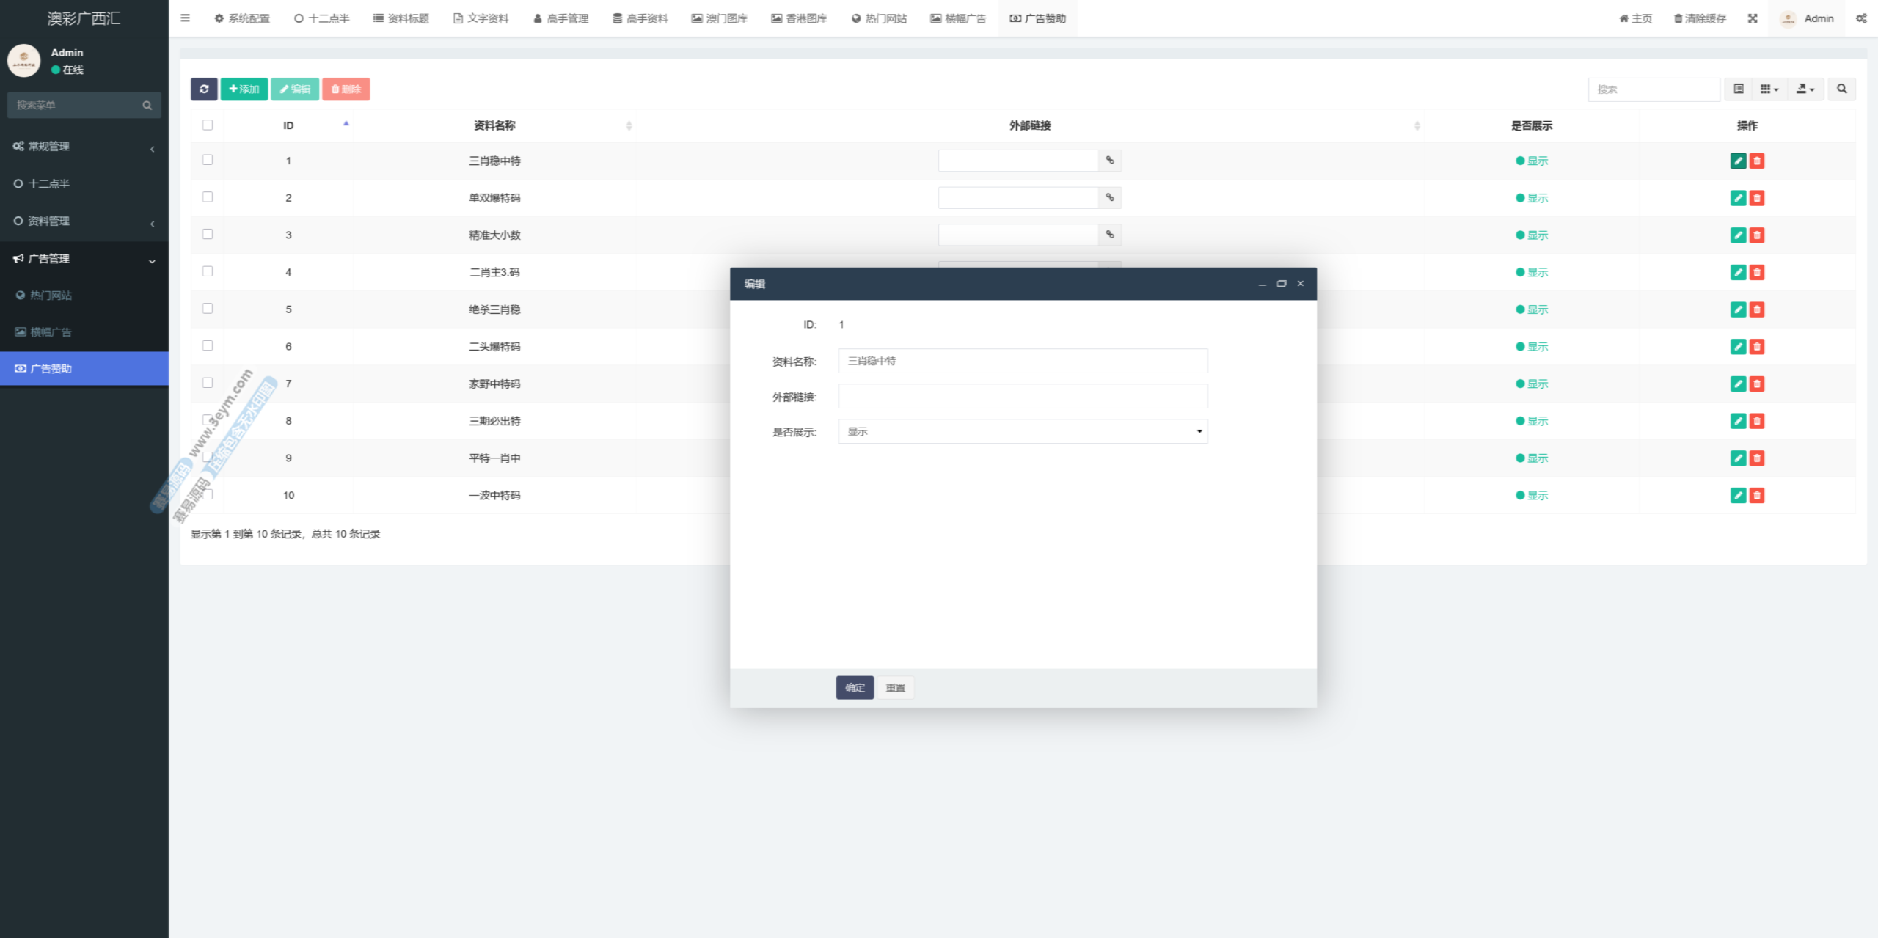Viewport: 1878px width, 938px height.
Task: Click the 确定 confirm button
Action: 855,687
